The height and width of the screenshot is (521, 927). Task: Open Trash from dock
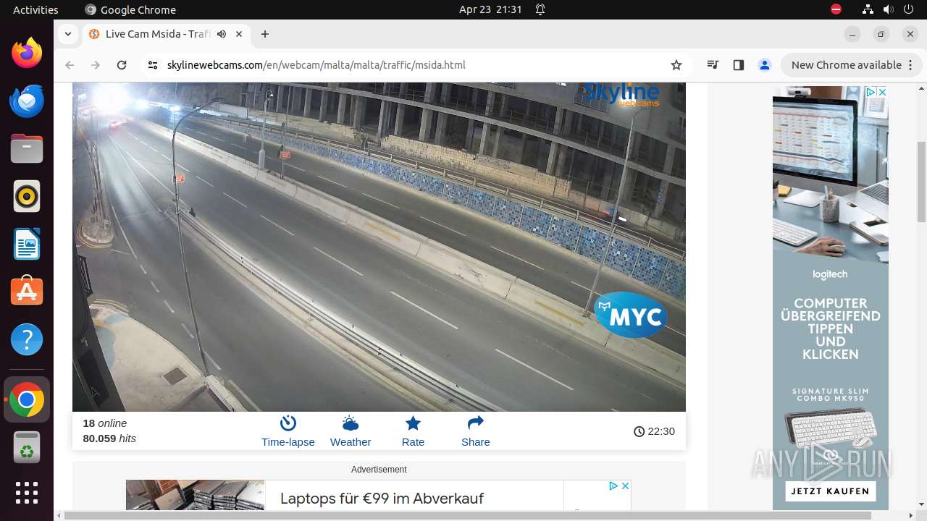(x=27, y=447)
